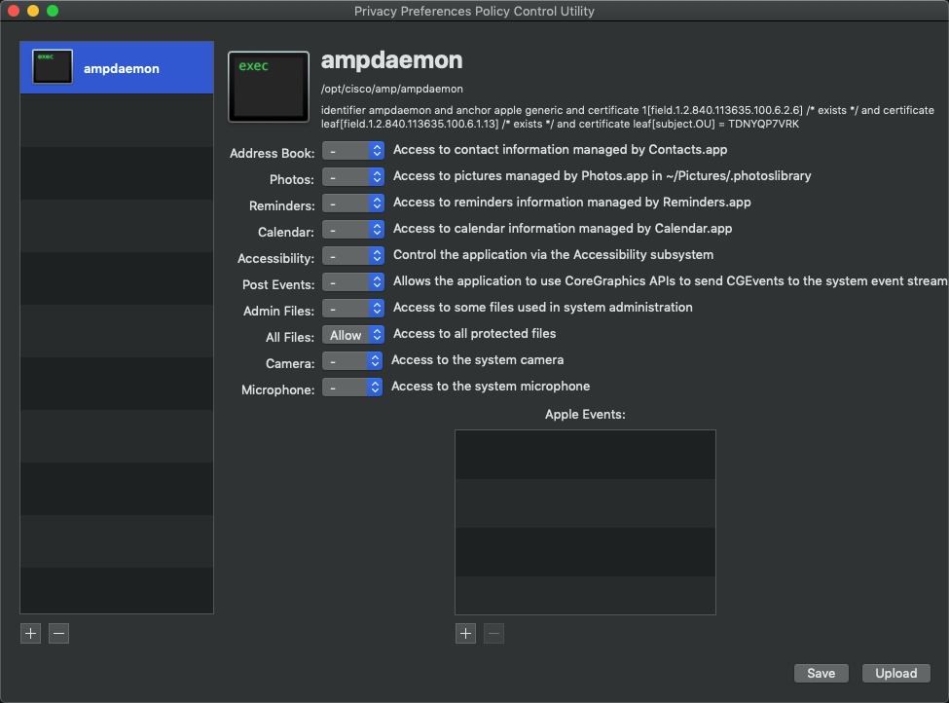Click the 'Access to the system microphone' description
949x703 pixels.
click(491, 387)
